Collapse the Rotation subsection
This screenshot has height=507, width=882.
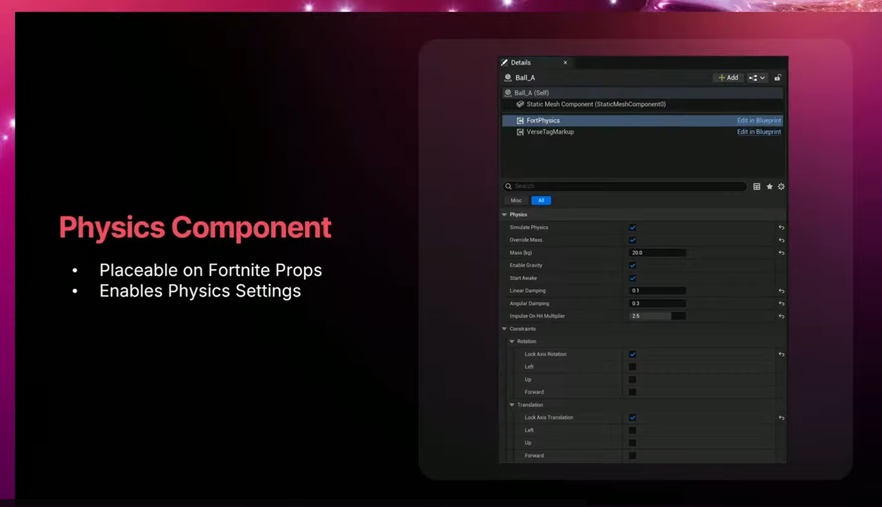coord(512,342)
